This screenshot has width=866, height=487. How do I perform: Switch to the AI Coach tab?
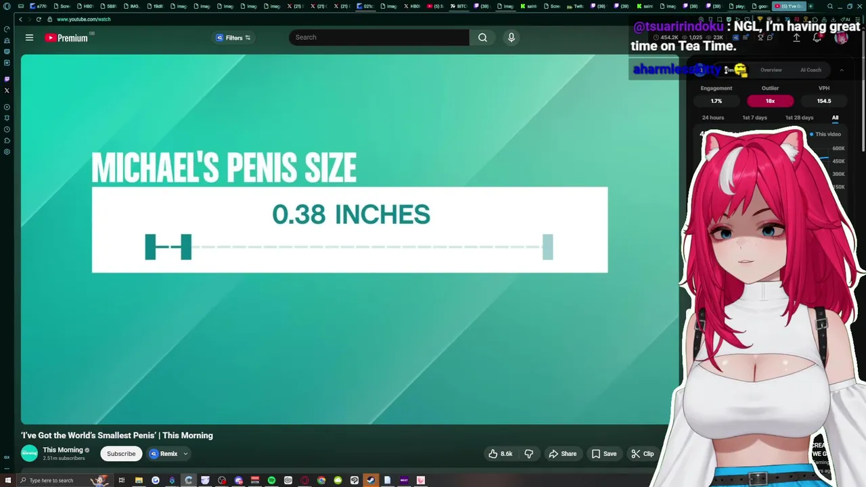tap(811, 70)
